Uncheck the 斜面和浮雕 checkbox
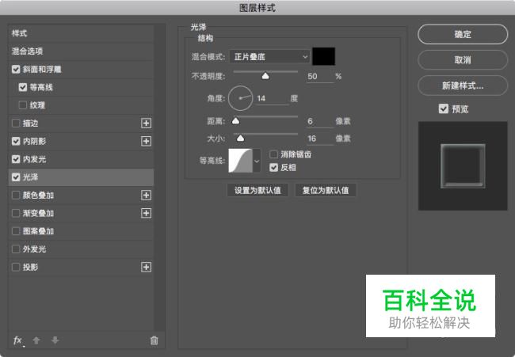The image size is (515, 357). coord(16,69)
